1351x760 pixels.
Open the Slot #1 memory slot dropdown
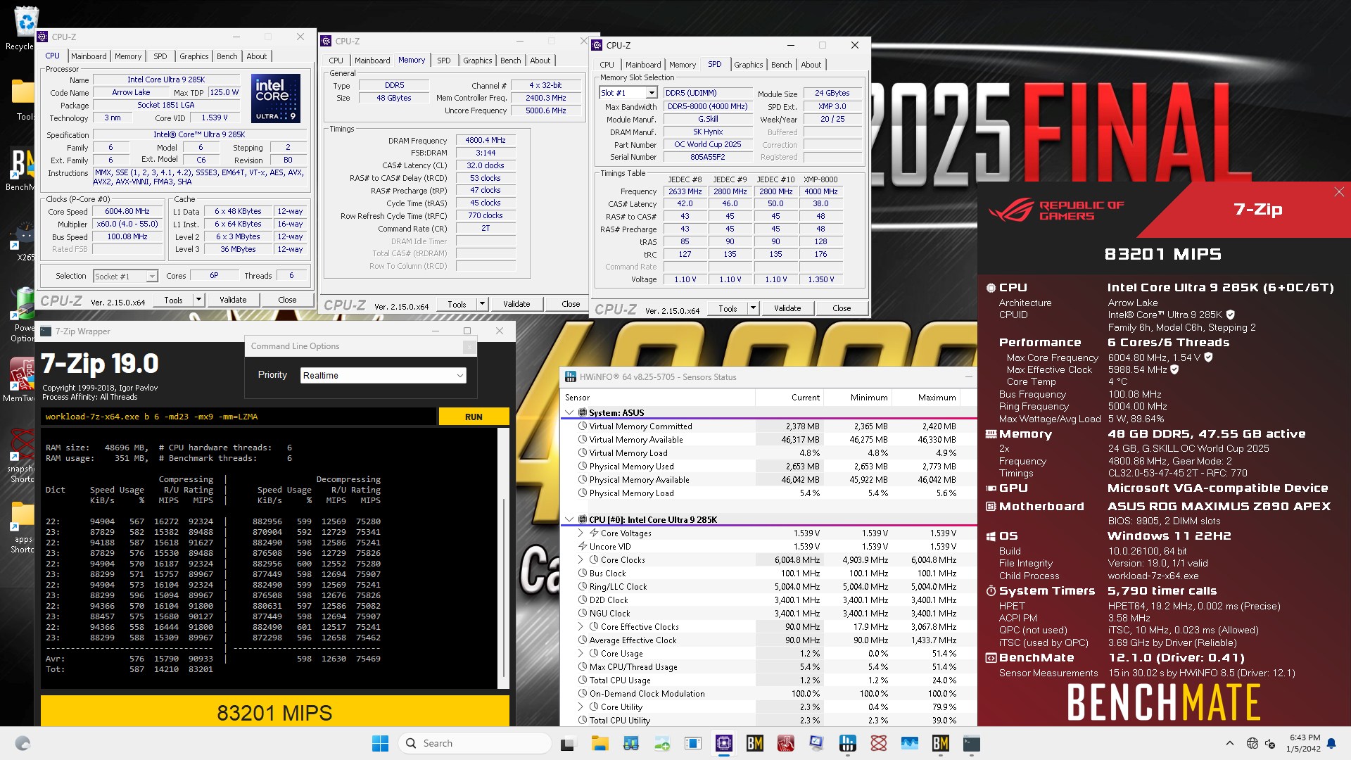[628, 93]
